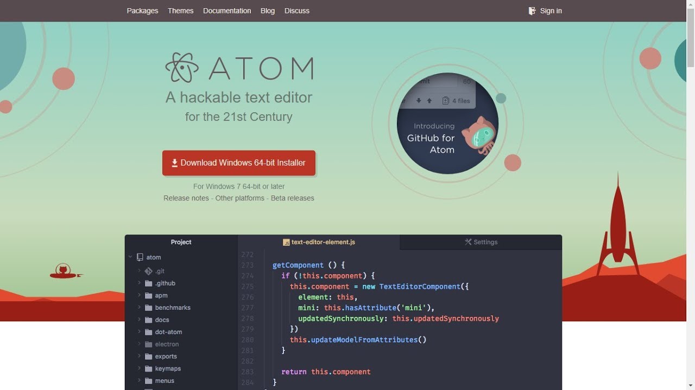Screen dimensions: 695x390
Task: Open the Other platforms link
Action: pyautogui.click(x=240, y=198)
